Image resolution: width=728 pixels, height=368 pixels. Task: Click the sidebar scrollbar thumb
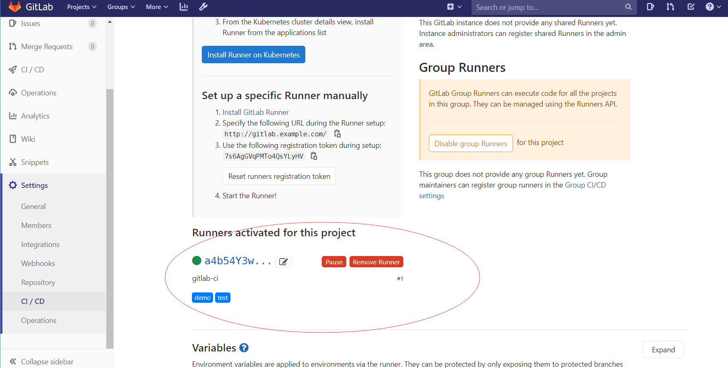(110, 219)
